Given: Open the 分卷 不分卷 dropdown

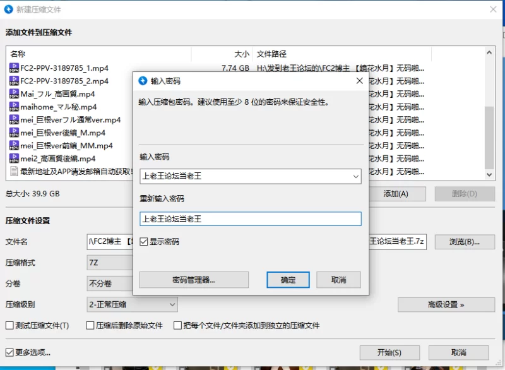Looking at the screenshot, I should point(110,283).
